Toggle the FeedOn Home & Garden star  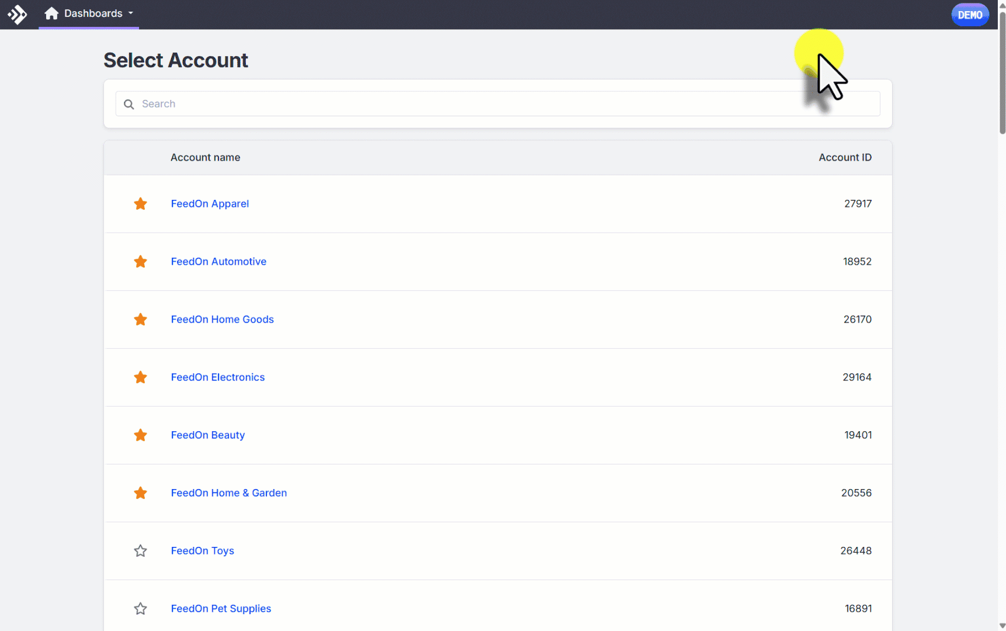(x=140, y=493)
